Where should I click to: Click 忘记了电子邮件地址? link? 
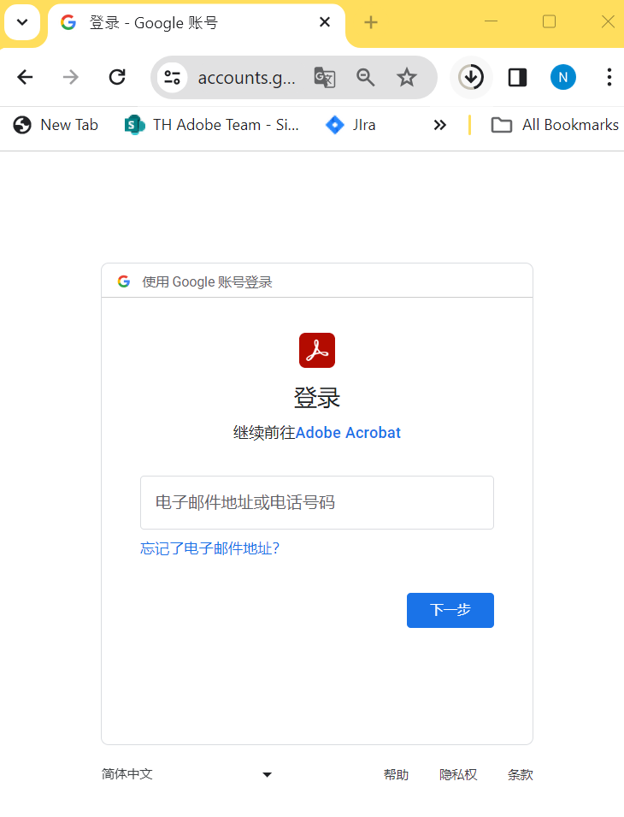(x=209, y=548)
